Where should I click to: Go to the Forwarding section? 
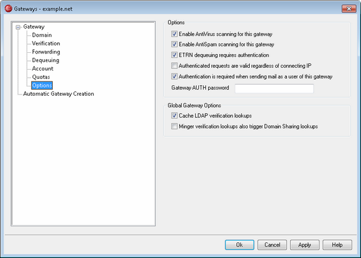(46, 52)
